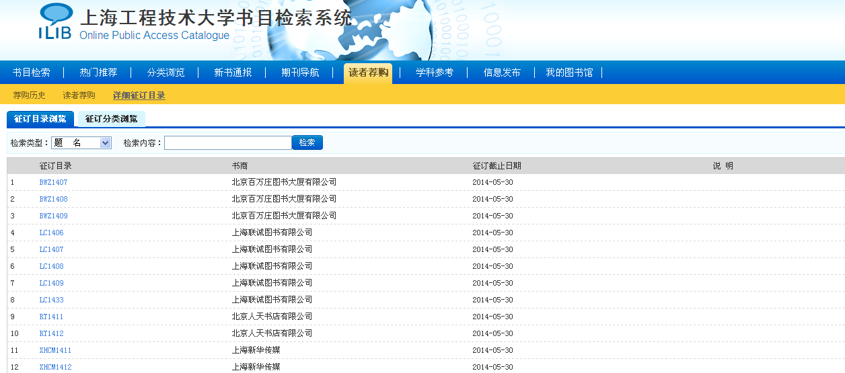Screen dimensions: 845x373
Task: Select the 读者荐购 navigation tab
Action: tap(368, 73)
